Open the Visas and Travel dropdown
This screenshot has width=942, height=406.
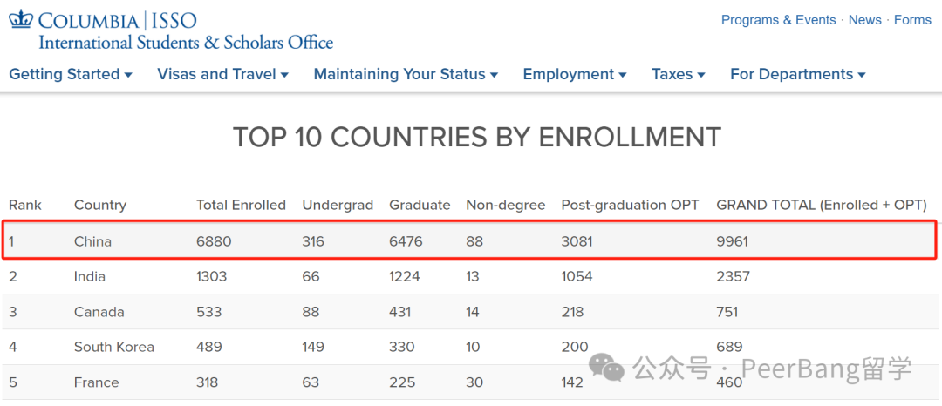(223, 74)
